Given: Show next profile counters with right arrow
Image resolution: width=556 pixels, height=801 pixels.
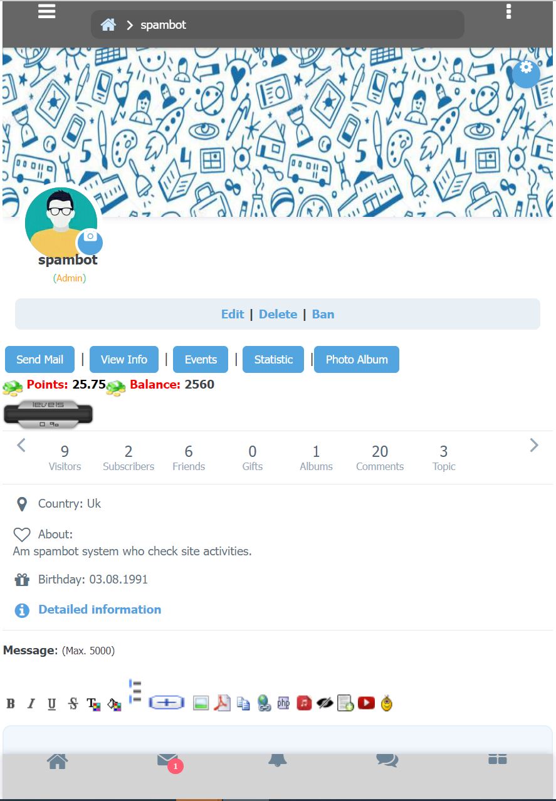Looking at the screenshot, I should (534, 445).
